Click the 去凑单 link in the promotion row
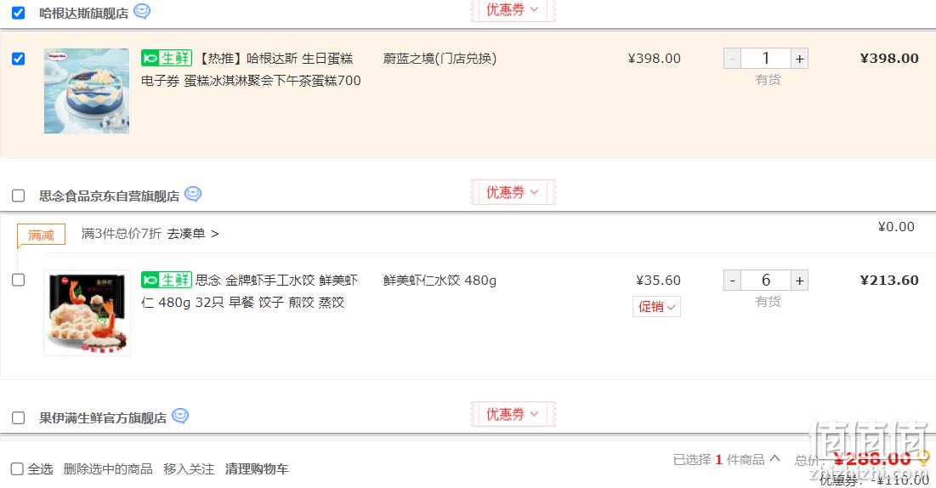 click(x=193, y=234)
